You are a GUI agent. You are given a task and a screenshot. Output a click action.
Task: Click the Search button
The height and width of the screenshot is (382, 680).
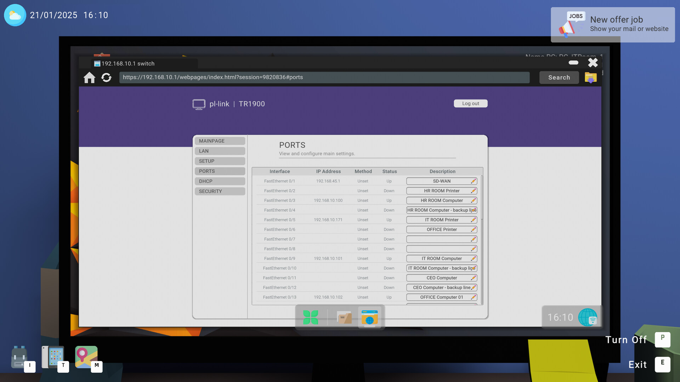559,78
